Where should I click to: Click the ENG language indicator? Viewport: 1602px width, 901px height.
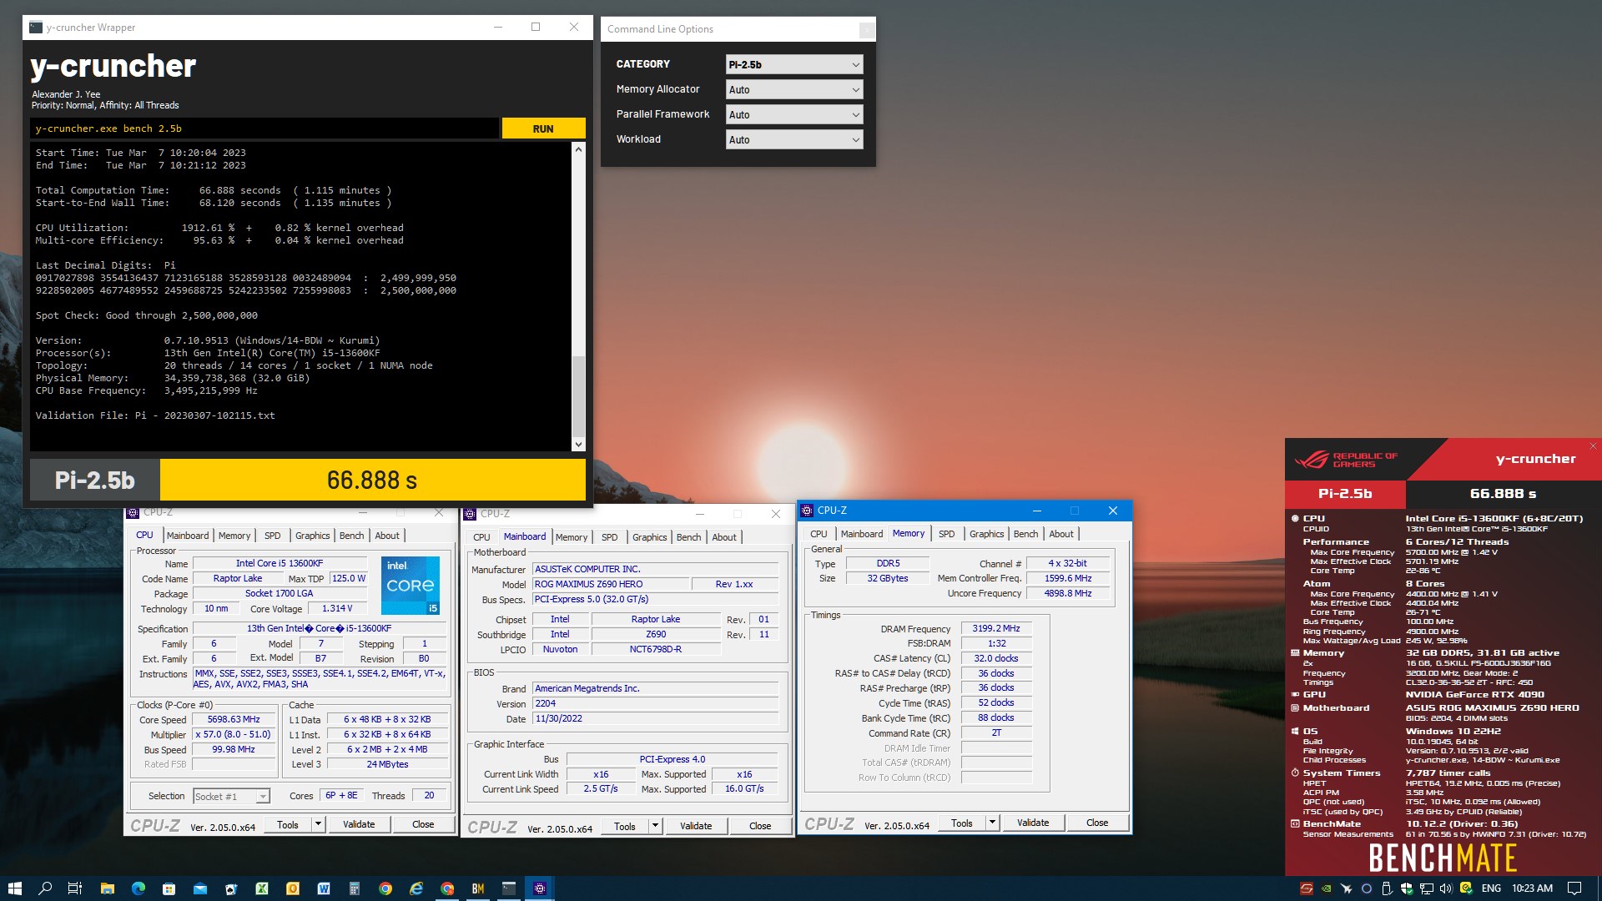(1491, 888)
